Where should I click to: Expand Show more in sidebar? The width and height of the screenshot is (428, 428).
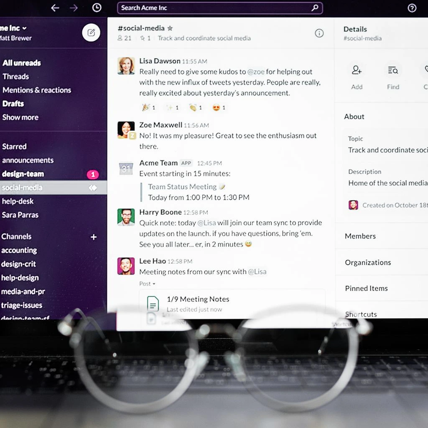[20, 117]
